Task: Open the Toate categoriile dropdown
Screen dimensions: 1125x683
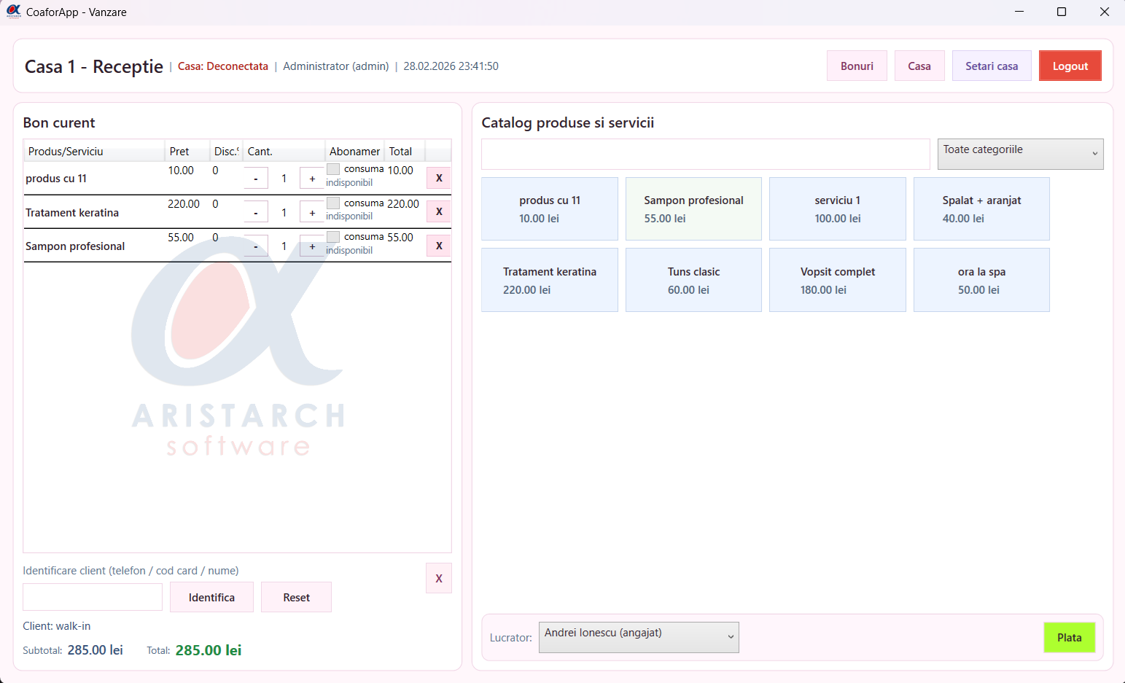Action: 1020,154
